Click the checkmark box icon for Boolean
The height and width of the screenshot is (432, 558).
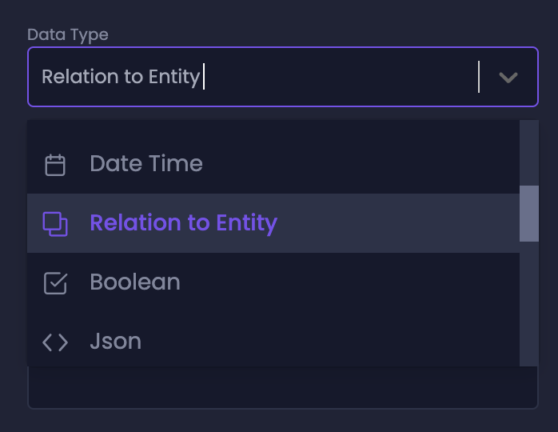(x=55, y=282)
